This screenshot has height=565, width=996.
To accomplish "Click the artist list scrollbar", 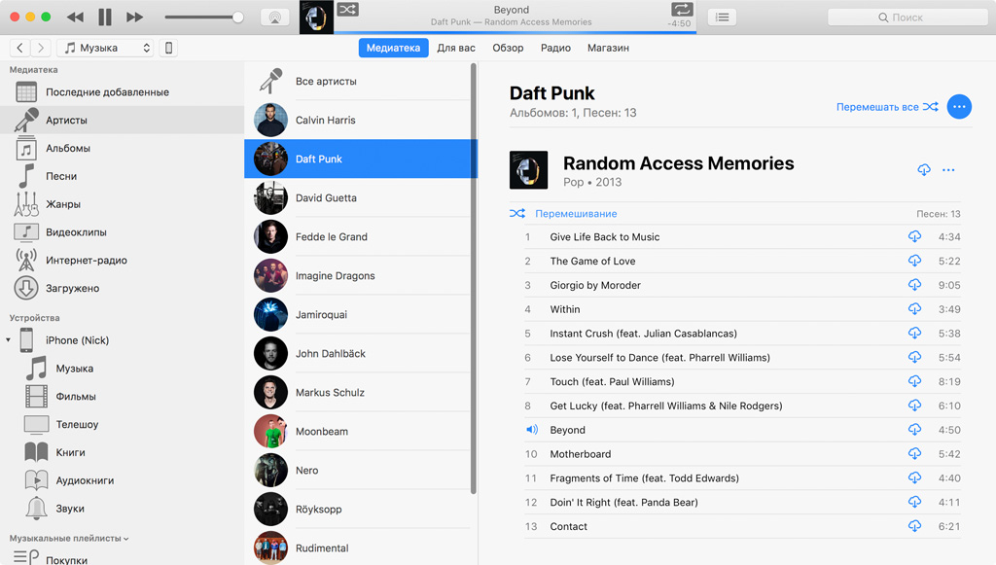I will [474, 278].
